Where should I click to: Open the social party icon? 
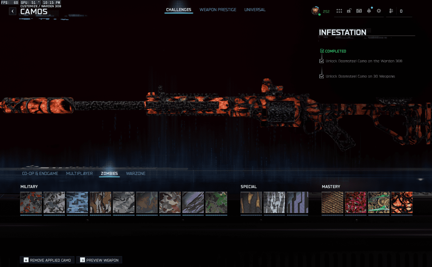point(391,11)
